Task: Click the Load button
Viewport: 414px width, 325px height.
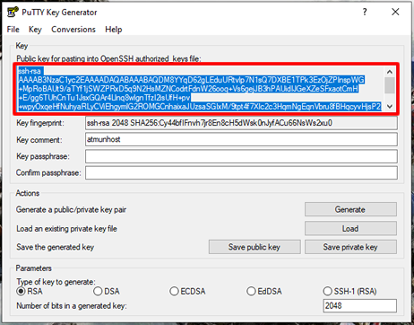Action: (350, 228)
